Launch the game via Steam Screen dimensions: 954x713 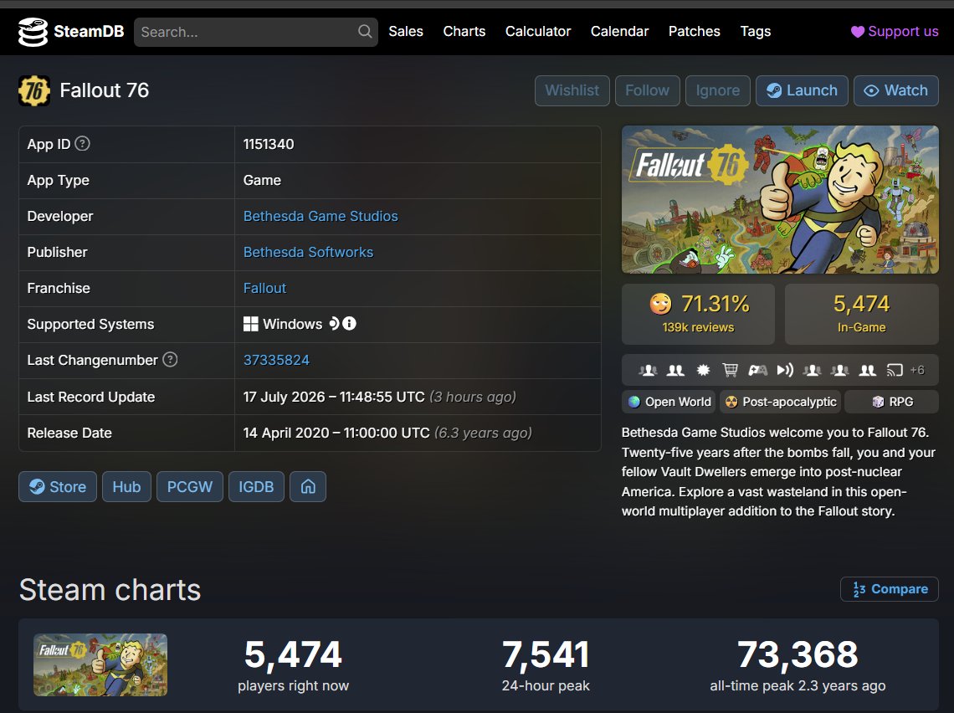point(802,90)
